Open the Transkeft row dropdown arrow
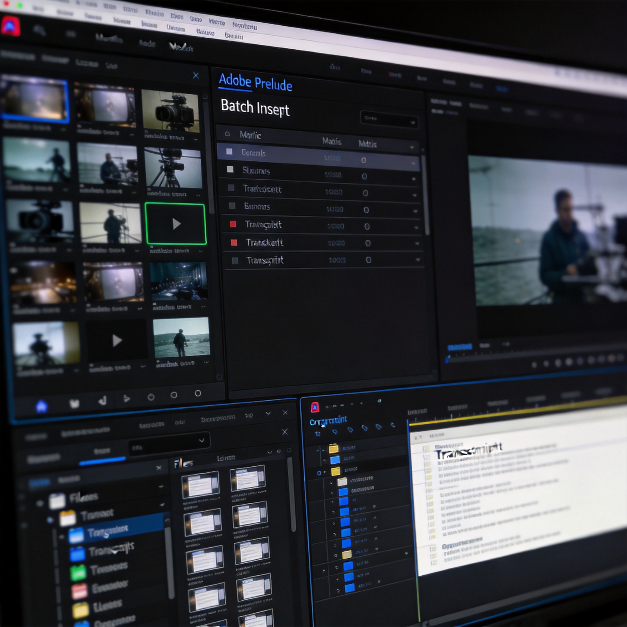 pos(417,243)
